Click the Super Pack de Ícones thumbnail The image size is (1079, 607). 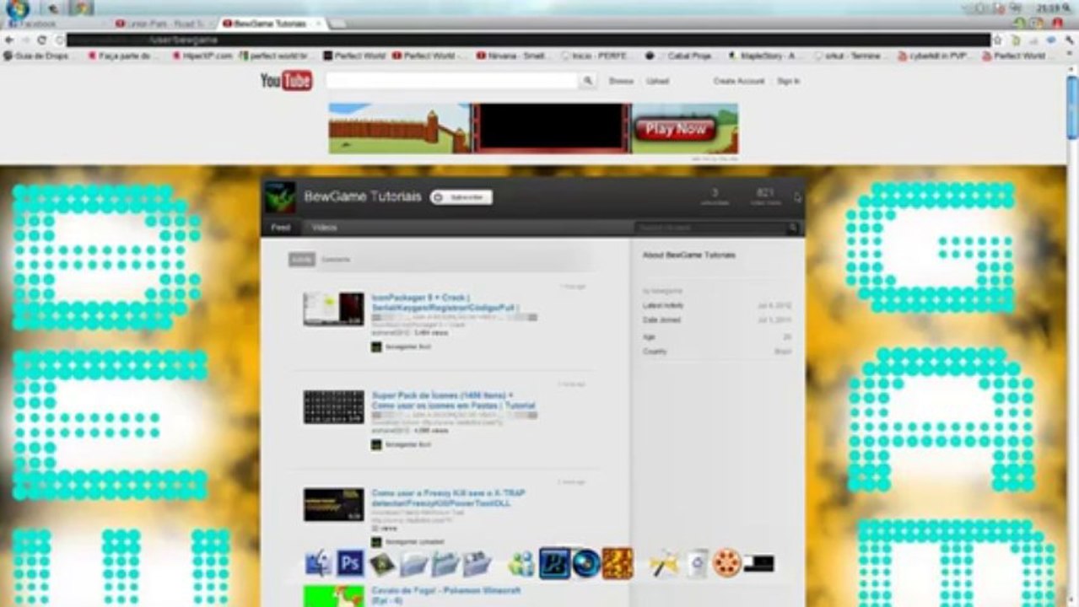(333, 407)
